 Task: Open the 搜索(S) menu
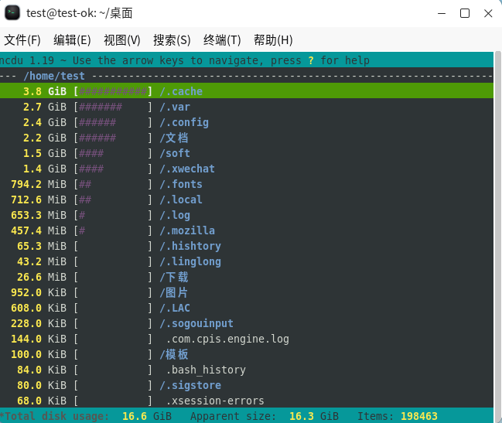(x=172, y=40)
